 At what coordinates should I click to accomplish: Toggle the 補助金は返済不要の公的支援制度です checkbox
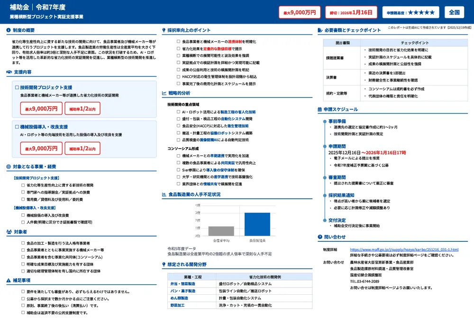pyautogui.click(x=23, y=313)
